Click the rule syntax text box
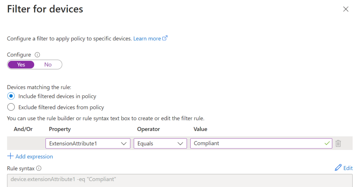Viewport: 358px width, 187px height. [x=180, y=181]
